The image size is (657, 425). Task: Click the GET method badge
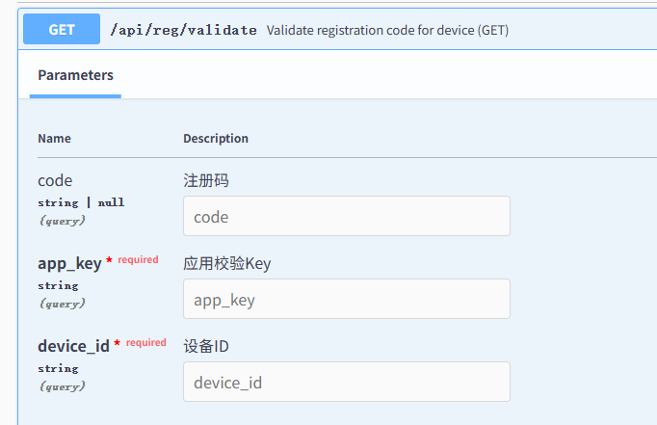62,29
